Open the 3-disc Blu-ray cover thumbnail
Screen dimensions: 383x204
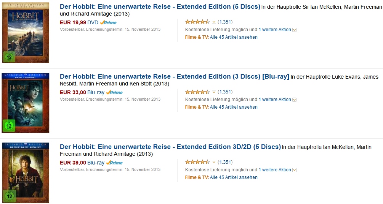(x=26, y=103)
